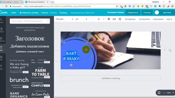The height and width of the screenshot is (98, 175).
Task: Toggle bold text formatting
Action: [x=98, y=19]
